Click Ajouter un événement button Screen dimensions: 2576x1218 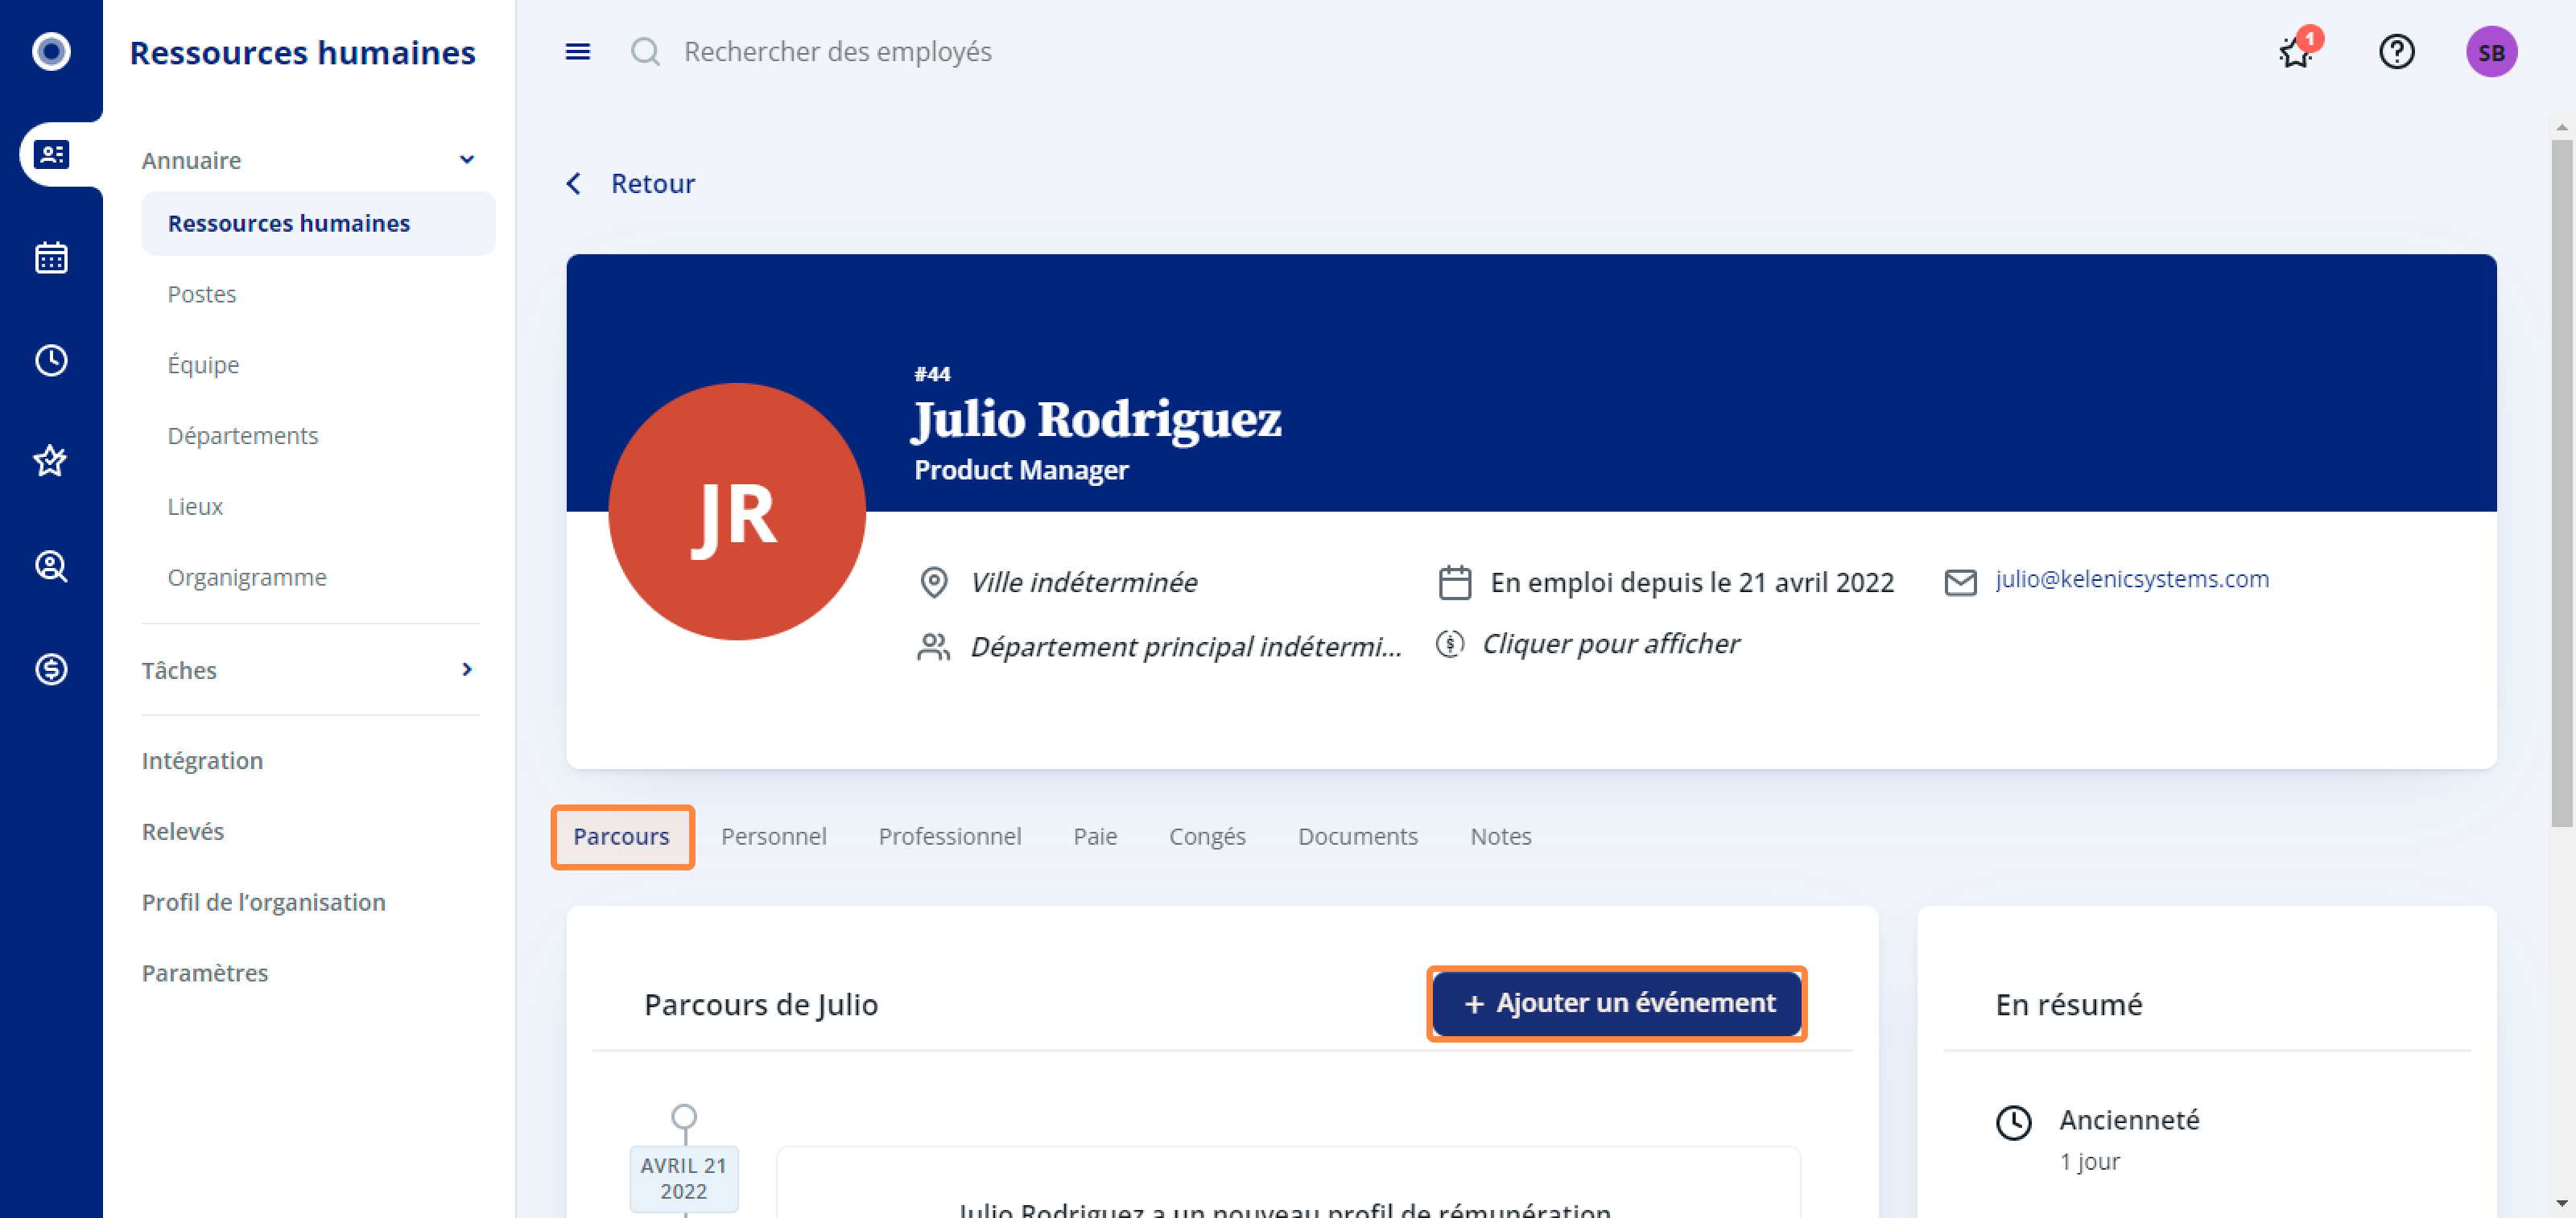(1616, 1004)
